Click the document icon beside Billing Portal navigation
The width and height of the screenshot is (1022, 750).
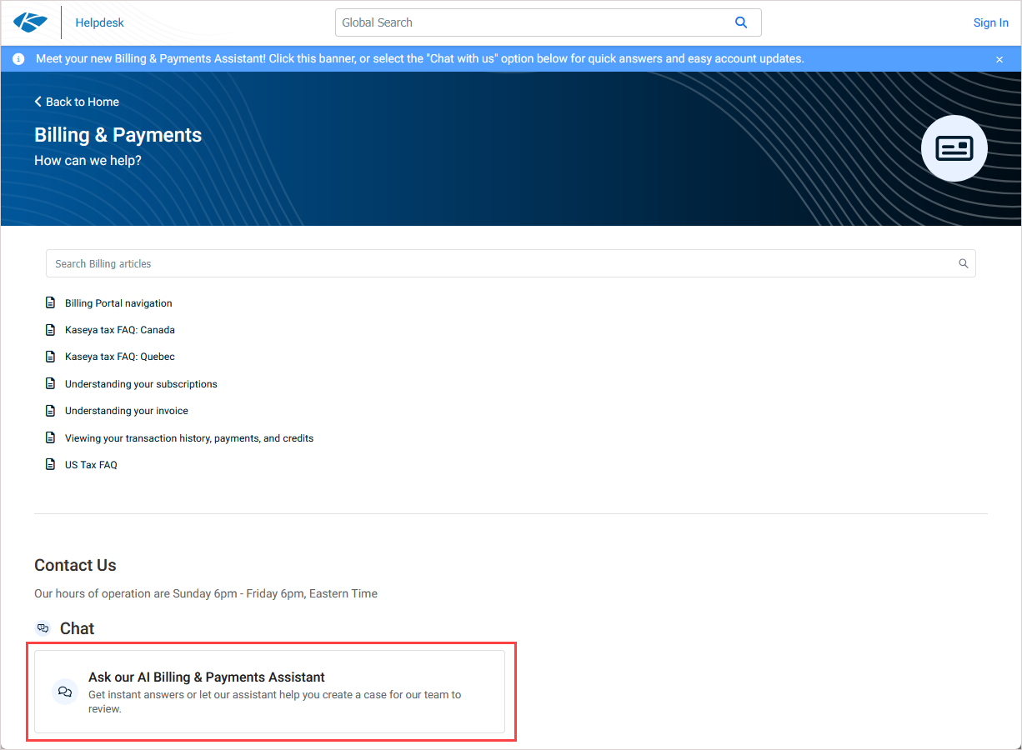(x=50, y=302)
